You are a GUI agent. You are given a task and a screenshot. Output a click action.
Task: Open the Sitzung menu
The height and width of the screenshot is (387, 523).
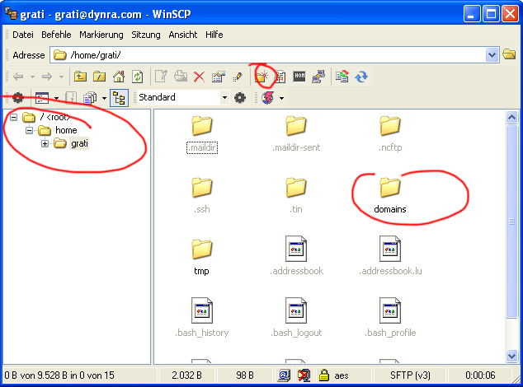tap(145, 35)
